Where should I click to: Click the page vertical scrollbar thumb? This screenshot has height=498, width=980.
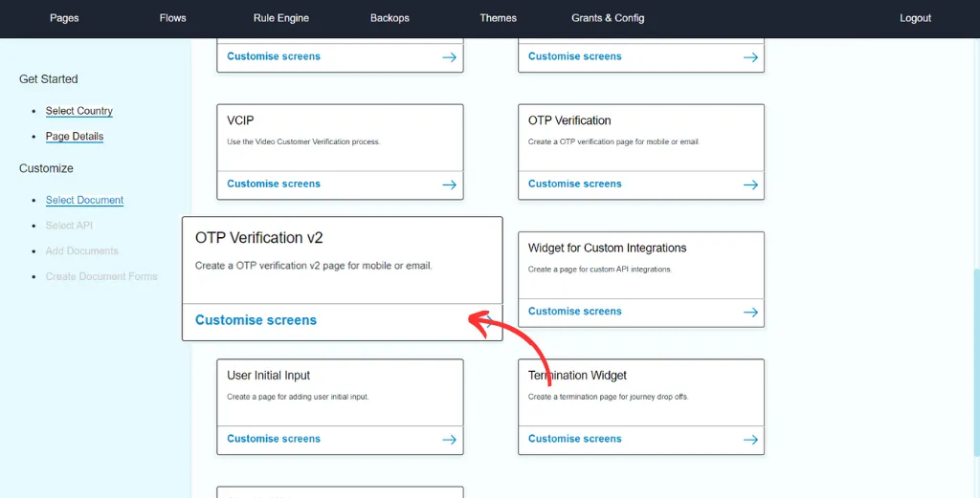pos(976,363)
